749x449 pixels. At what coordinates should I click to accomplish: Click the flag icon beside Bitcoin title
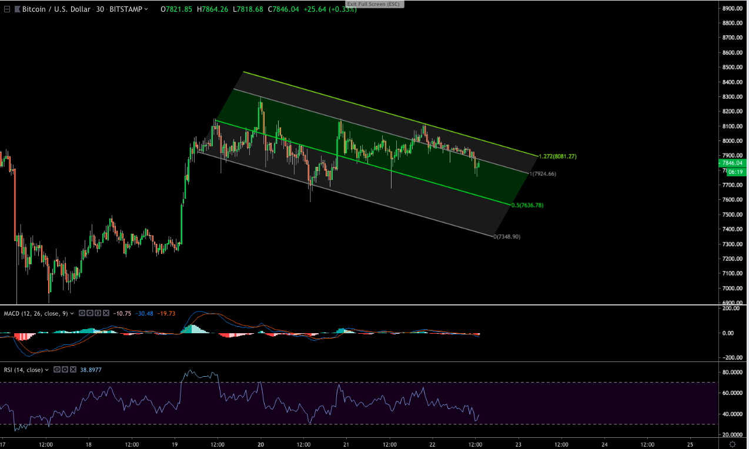[x=16, y=9]
